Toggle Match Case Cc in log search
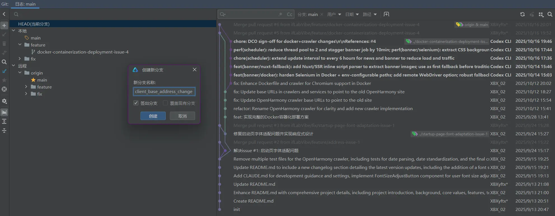Viewport: 555px width, 216px height. 290,14
